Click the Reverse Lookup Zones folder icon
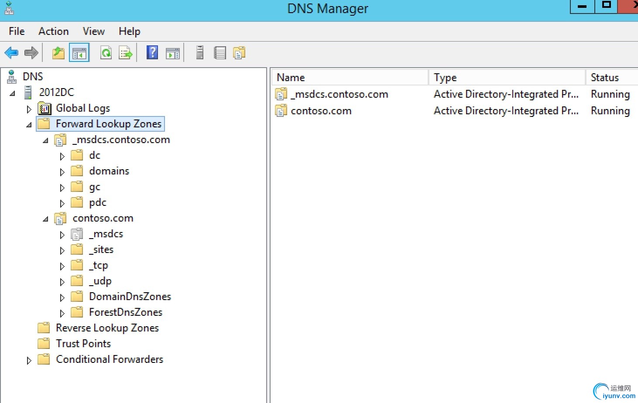Viewport: 638px width, 403px height. [44, 328]
